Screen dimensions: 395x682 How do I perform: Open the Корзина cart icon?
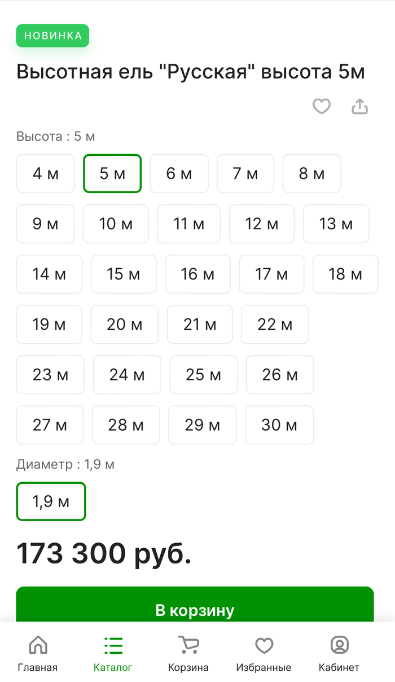(x=188, y=645)
